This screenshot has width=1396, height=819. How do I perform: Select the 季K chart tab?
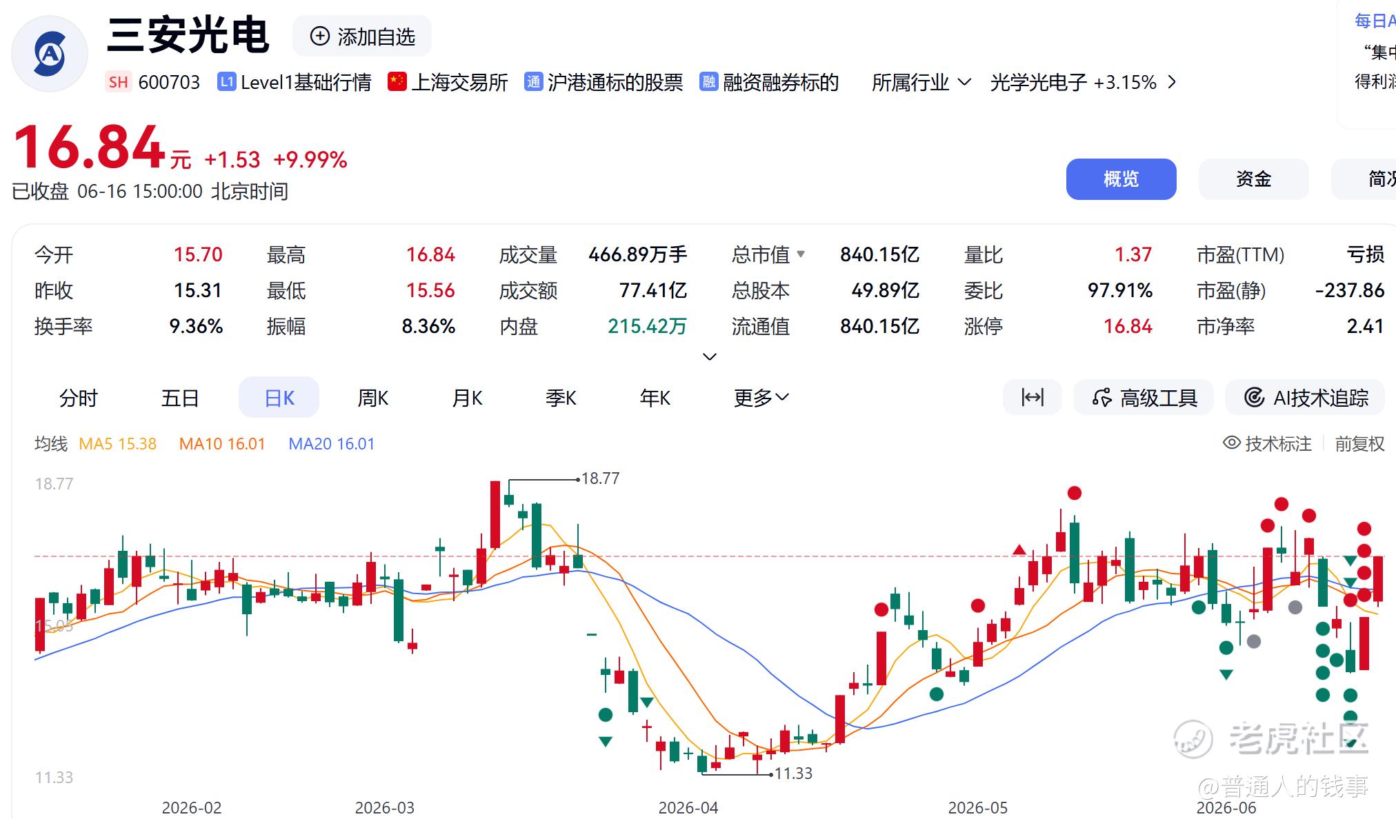coord(561,398)
